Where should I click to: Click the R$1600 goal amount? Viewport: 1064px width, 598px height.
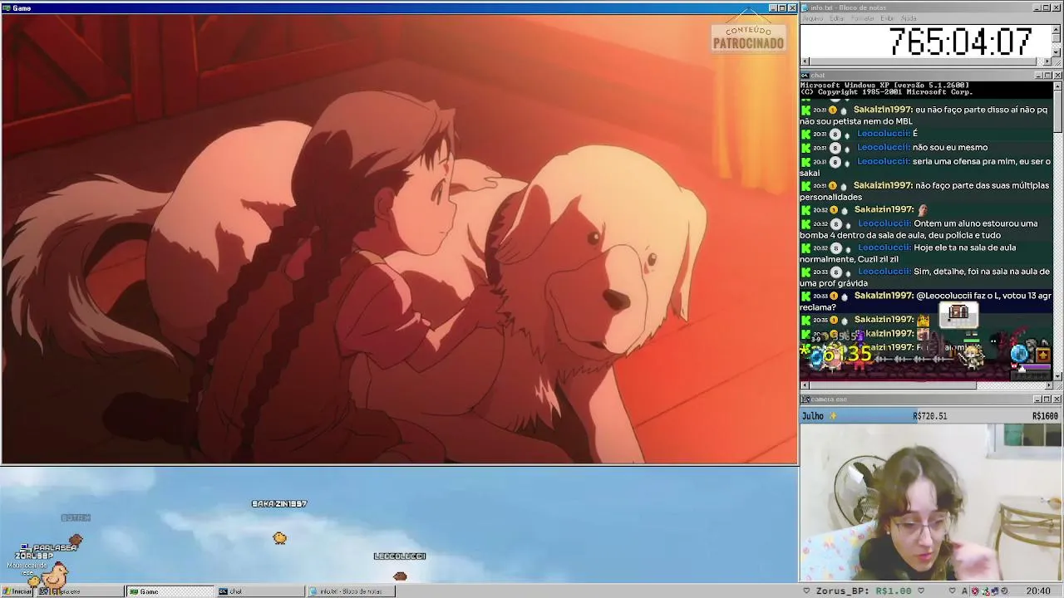(1045, 416)
